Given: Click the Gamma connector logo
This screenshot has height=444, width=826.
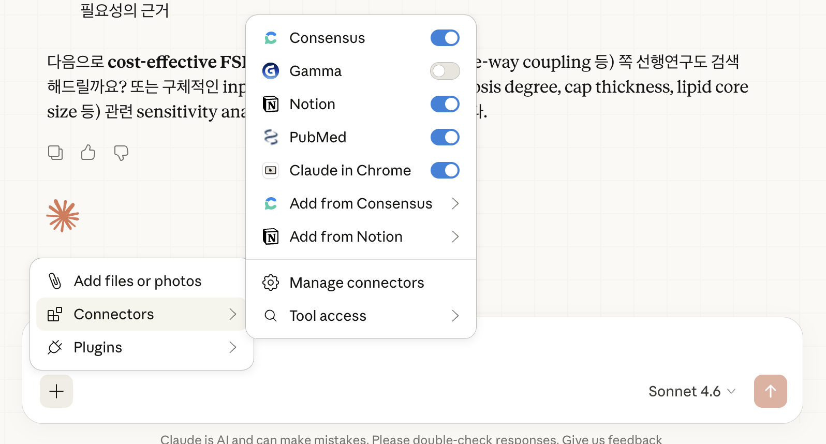Looking at the screenshot, I should [x=271, y=71].
